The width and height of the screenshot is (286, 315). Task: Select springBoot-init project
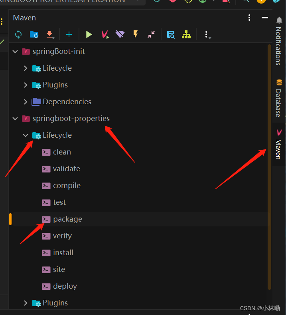pos(59,52)
